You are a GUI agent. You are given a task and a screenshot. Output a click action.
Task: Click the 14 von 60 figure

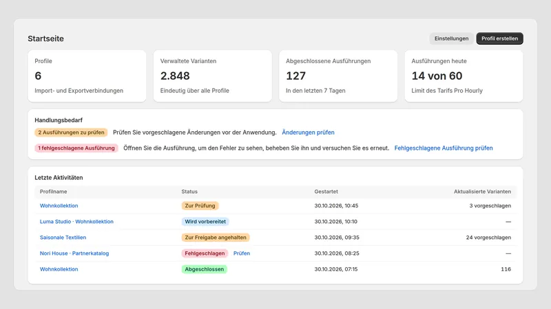click(x=437, y=76)
